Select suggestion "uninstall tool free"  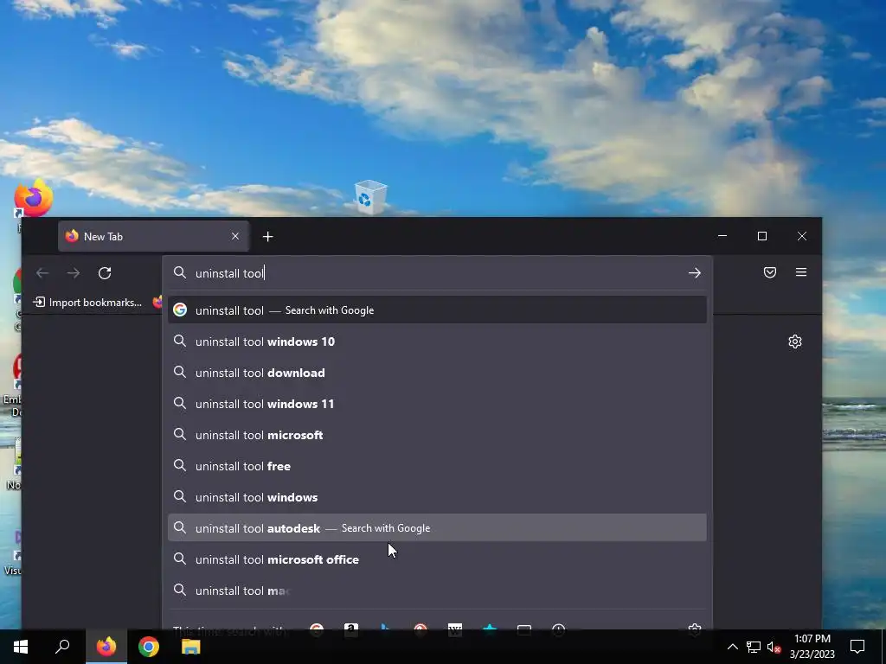[437, 466]
